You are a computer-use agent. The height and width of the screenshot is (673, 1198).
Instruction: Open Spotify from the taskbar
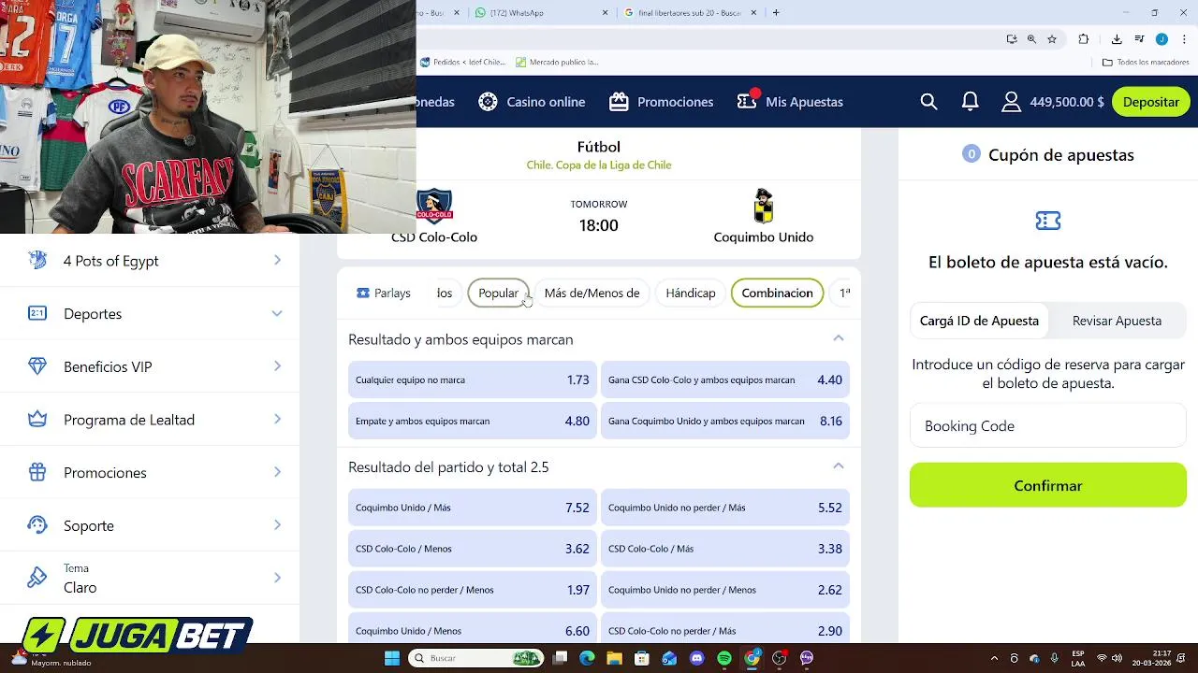point(724,658)
